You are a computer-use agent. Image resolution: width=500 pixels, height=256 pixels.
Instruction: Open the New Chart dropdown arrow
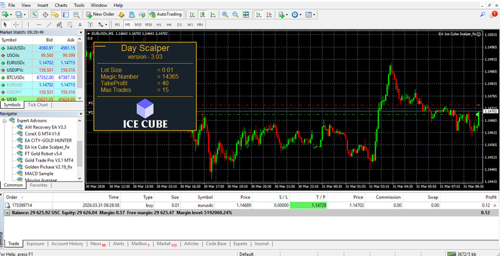click(x=11, y=14)
